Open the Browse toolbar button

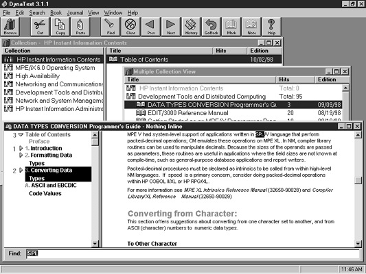tap(10, 27)
